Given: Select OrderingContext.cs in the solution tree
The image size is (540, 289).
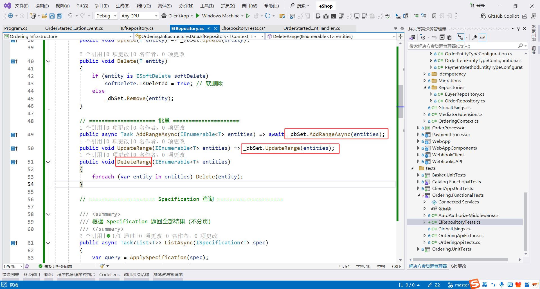Looking at the screenshot, I should click(x=458, y=121).
